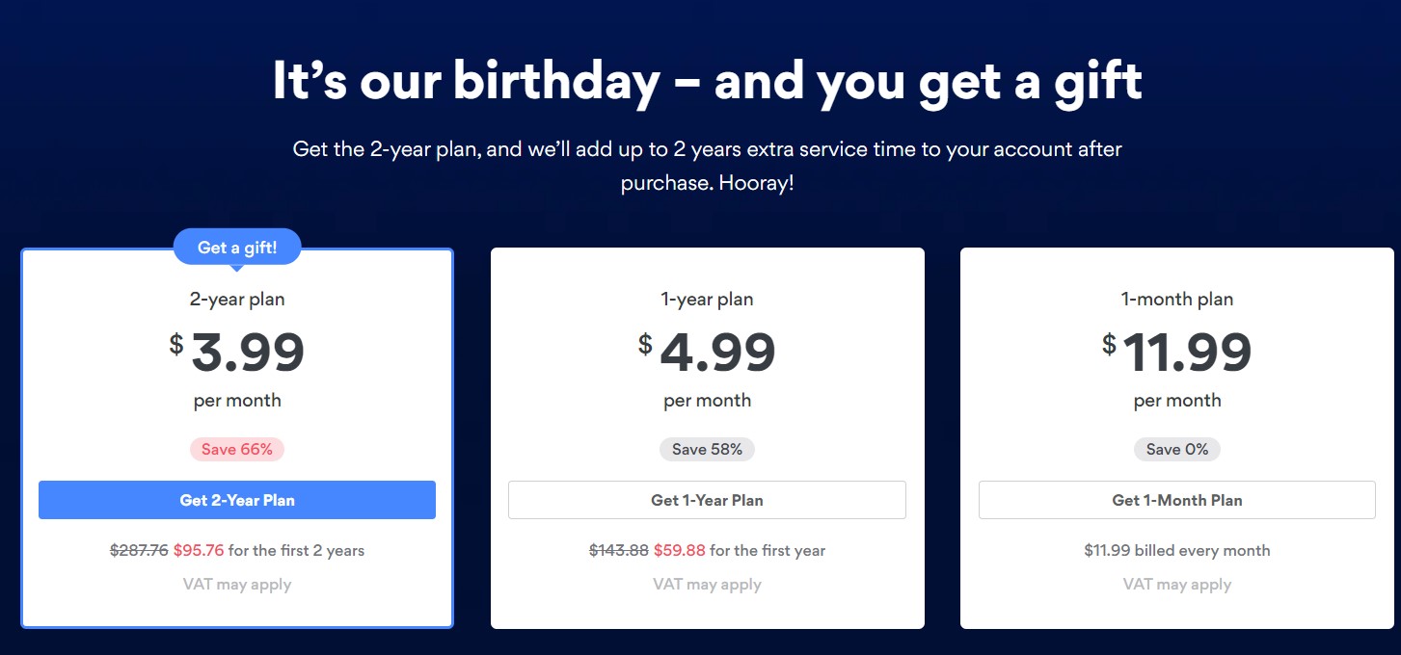Click the Save 0% badge

pos(1176,449)
